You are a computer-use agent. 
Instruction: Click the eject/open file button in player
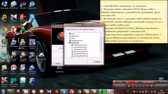tap(148, 86)
